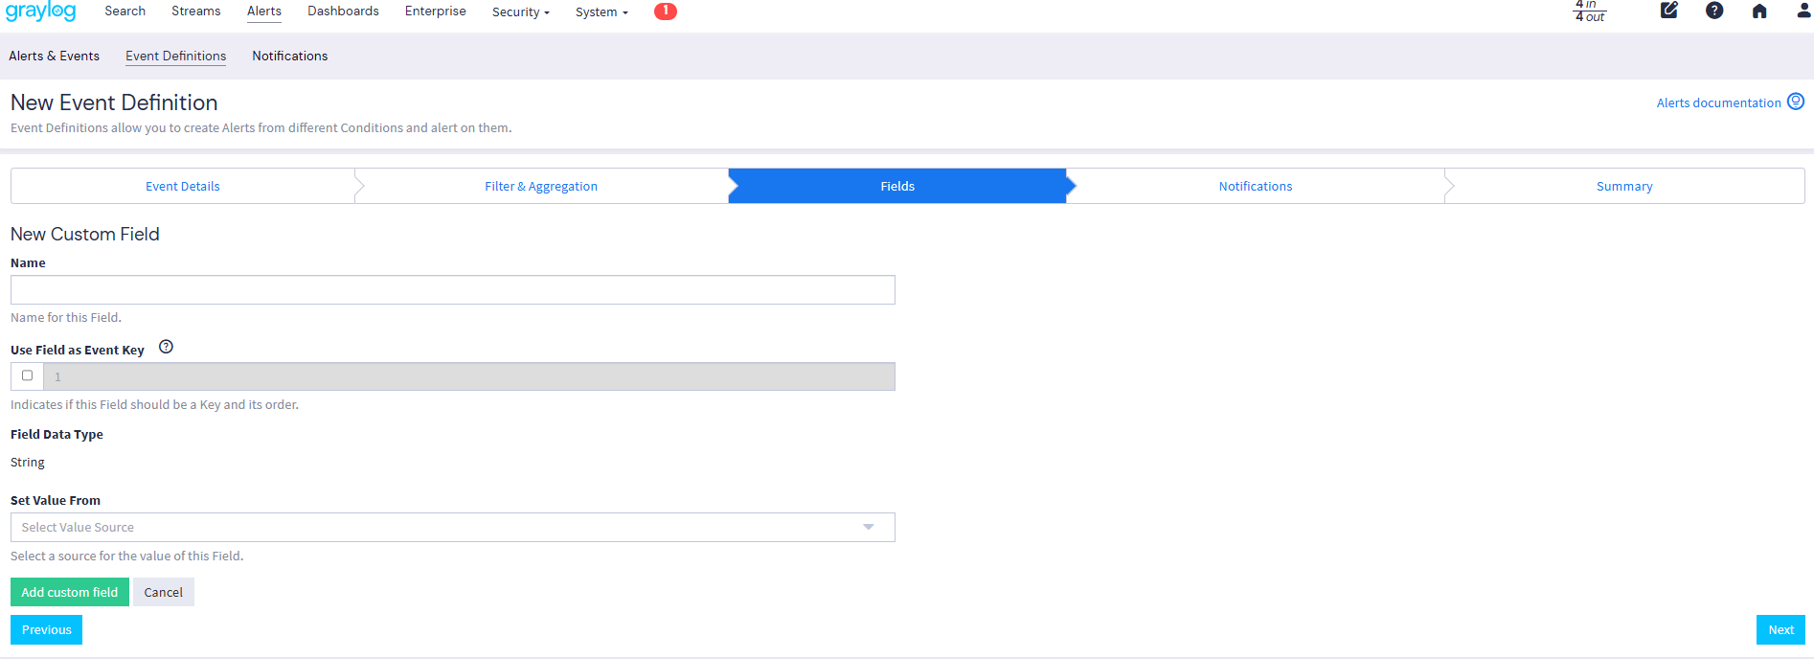Cancel the new custom field

coord(163,592)
